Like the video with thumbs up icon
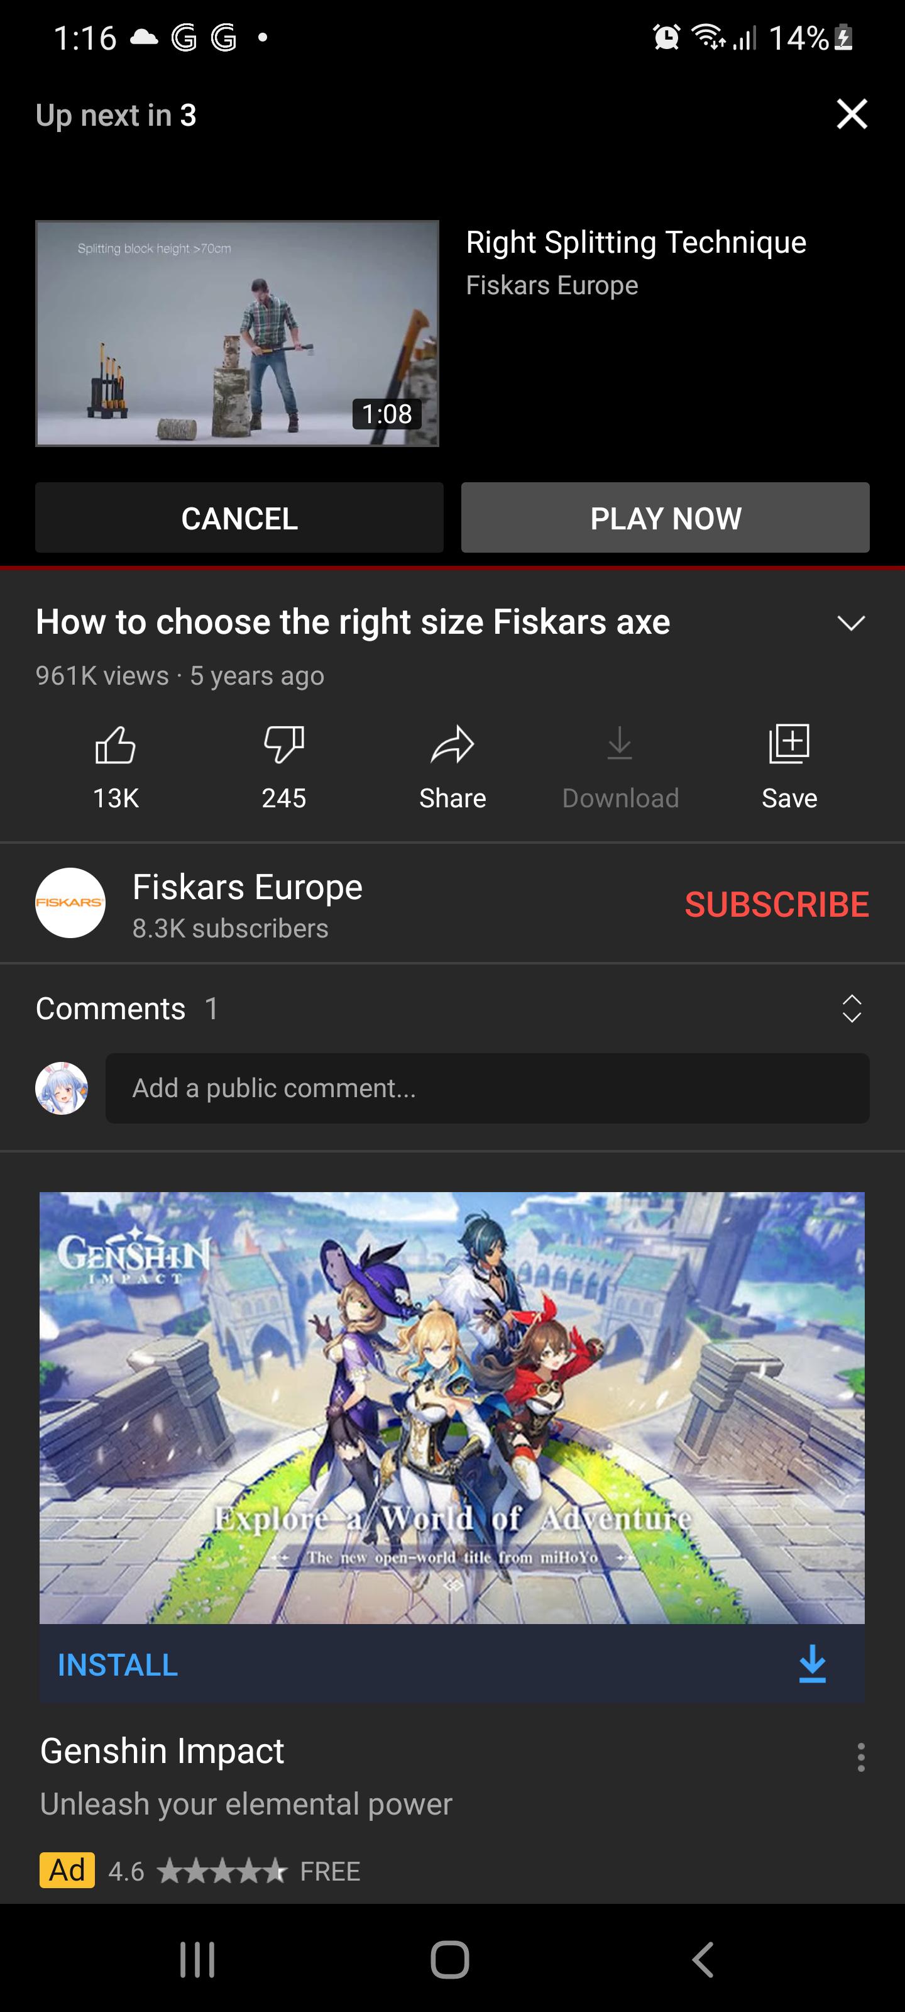Viewport: 905px width, 2012px height. click(116, 744)
